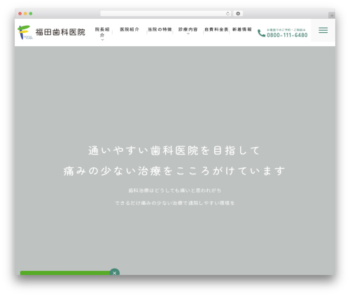The width and height of the screenshot is (350, 296).
Task: Expand the 診療内容 menu chevron
Action: (x=188, y=34)
